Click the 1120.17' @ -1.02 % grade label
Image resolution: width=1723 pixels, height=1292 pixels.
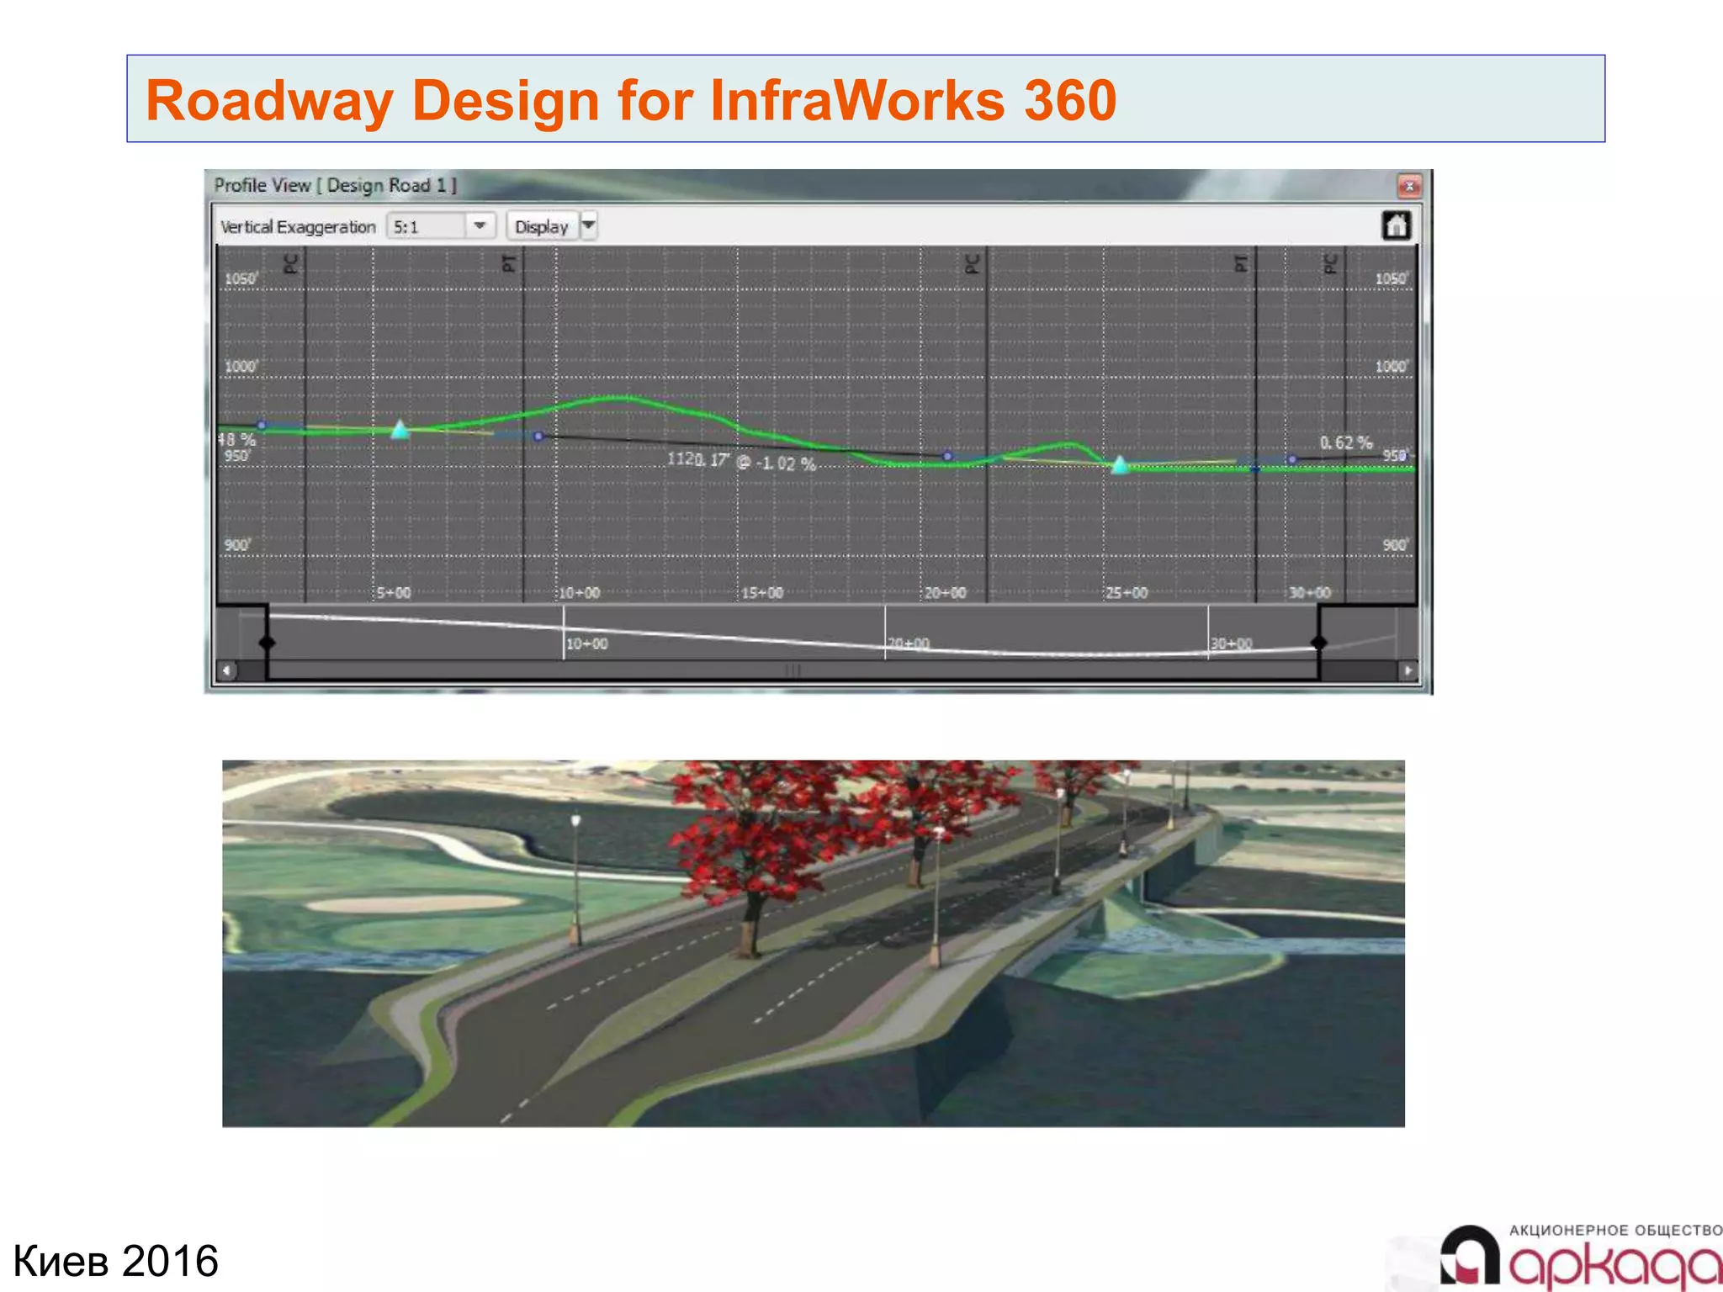[x=741, y=461]
